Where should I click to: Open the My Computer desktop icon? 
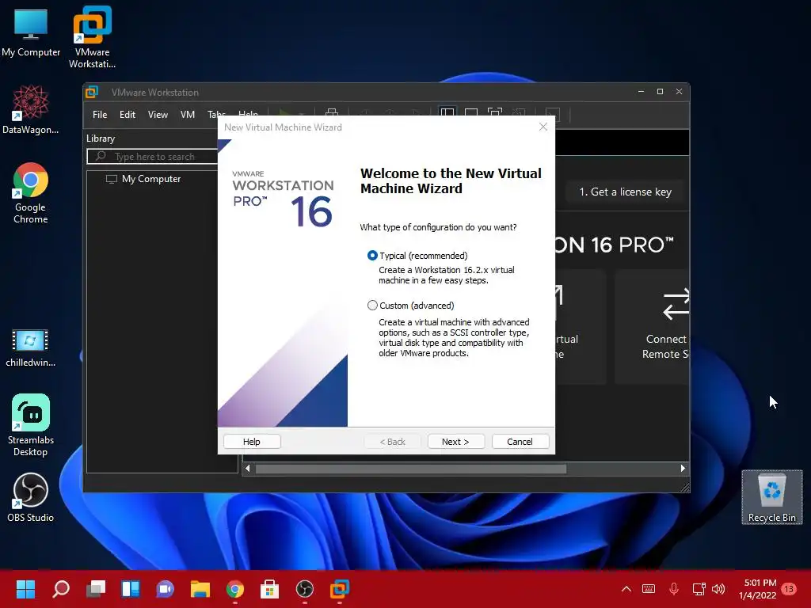tap(31, 32)
